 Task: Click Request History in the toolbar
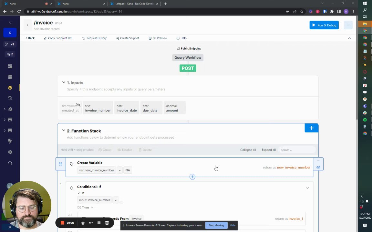click(x=94, y=38)
